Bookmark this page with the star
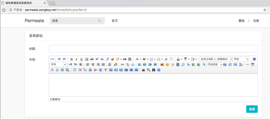The width and height of the screenshot is (270, 119). point(265,10)
